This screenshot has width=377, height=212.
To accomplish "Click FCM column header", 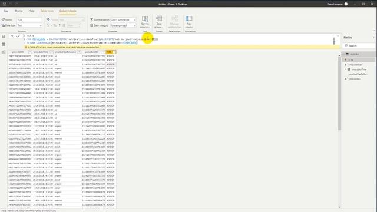I will [x=109, y=52].
